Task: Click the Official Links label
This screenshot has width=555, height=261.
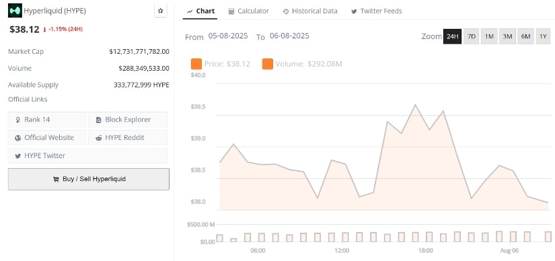Action: pyautogui.click(x=28, y=100)
